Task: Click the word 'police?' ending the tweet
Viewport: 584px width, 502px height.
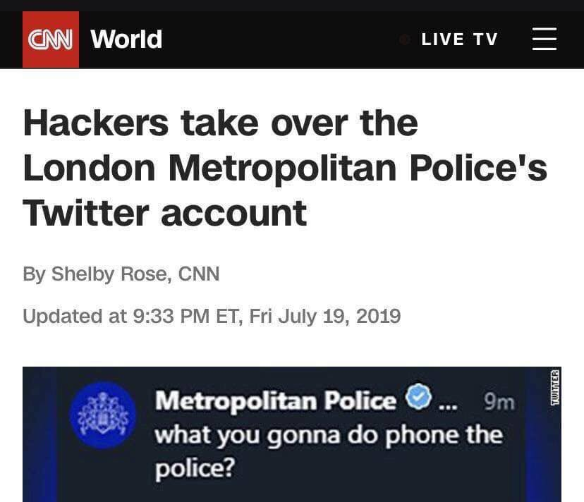Action: tap(195, 468)
